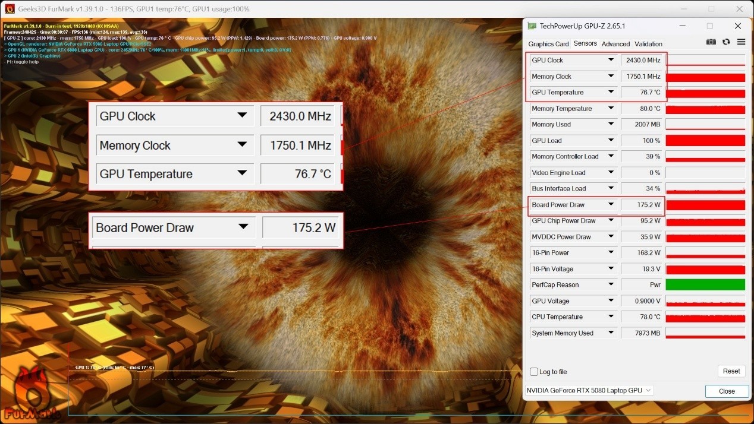Go to the Validation tab
This screenshot has width=754, height=424.
pyautogui.click(x=648, y=44)
